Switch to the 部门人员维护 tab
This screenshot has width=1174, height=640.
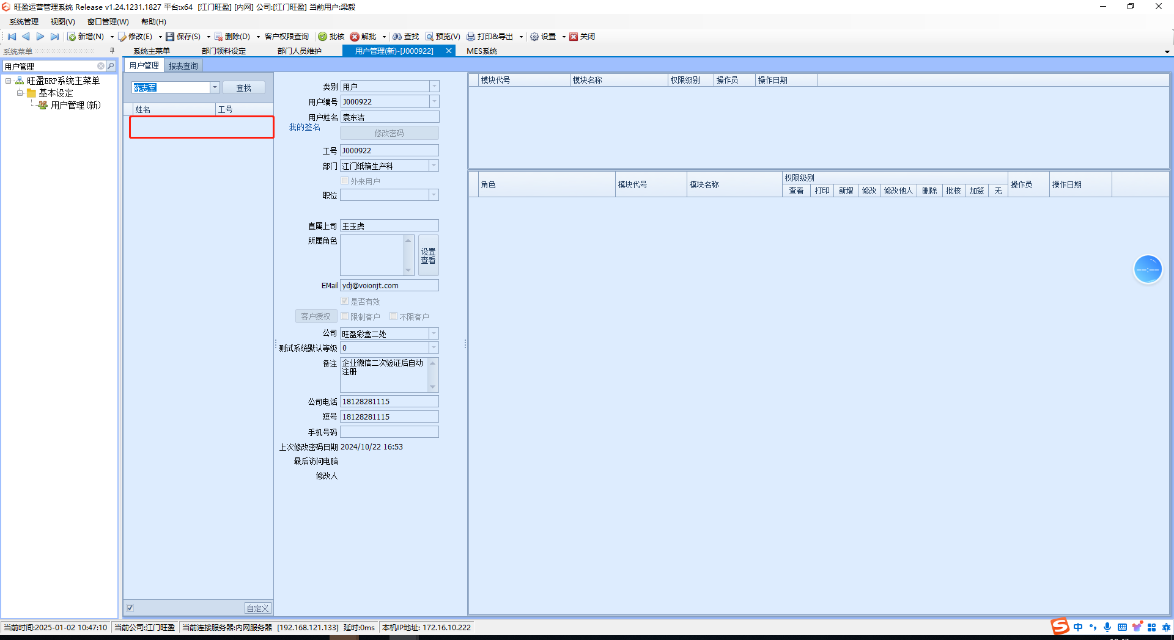pos(300,51)
